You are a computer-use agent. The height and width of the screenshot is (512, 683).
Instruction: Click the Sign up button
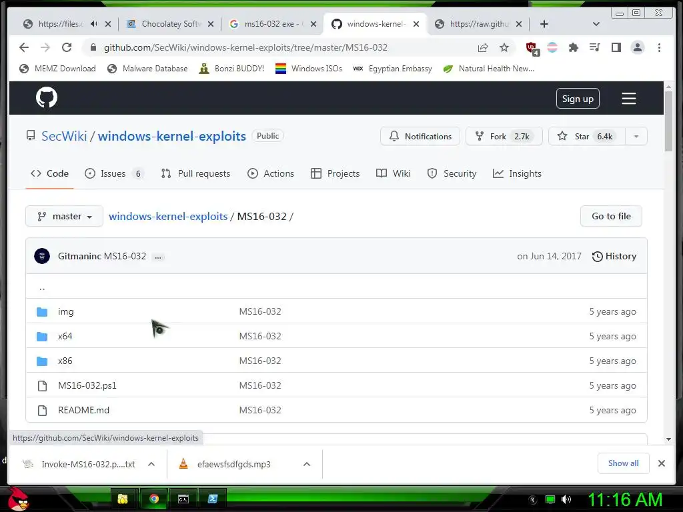pos(578,99)
